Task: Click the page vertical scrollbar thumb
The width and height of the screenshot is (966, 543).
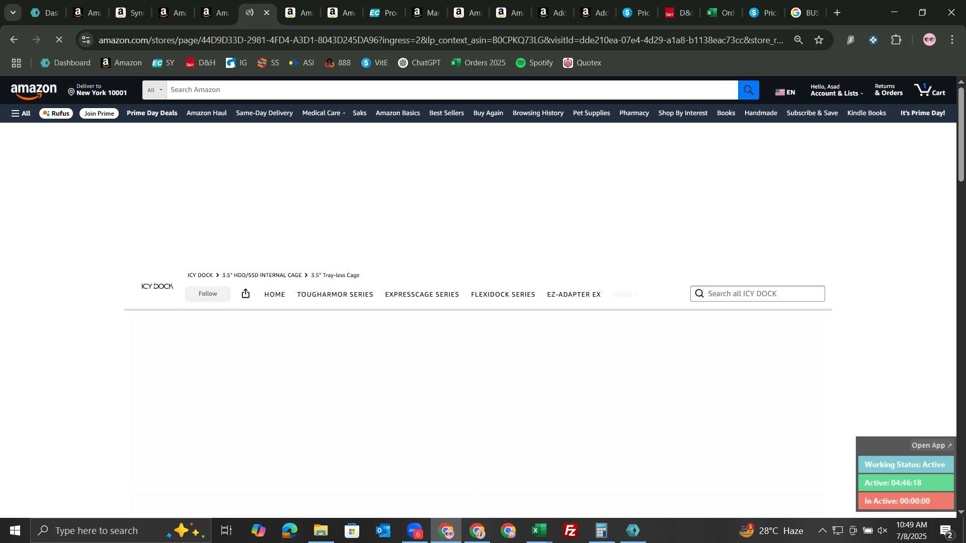Action: point(961,134)
